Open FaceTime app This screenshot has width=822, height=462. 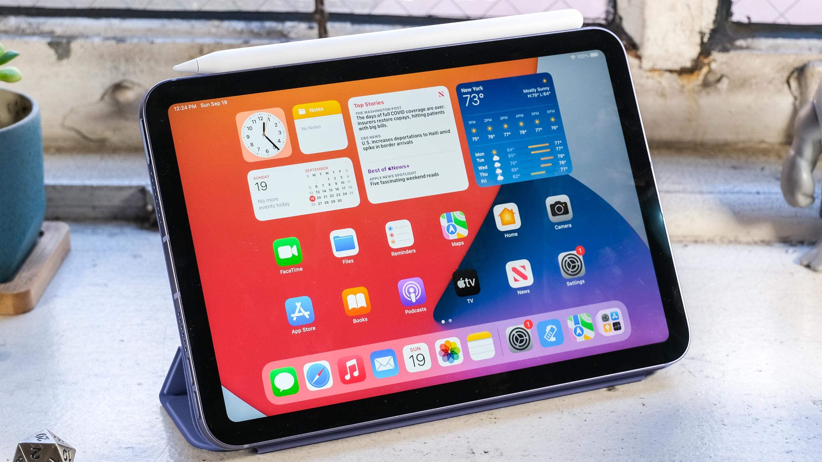[x=289, y=253]
